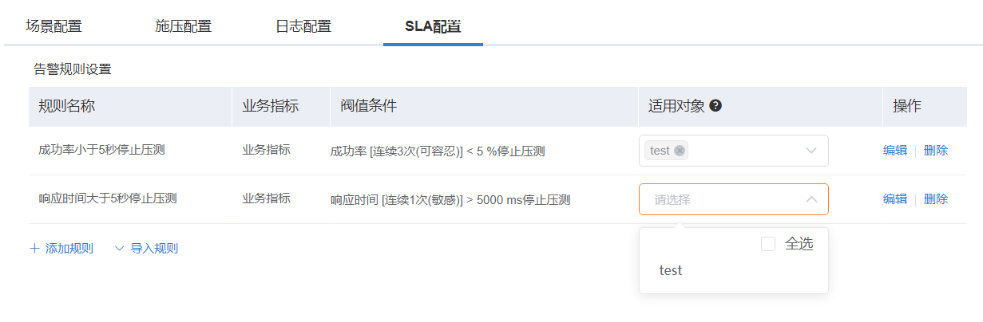Switch to the 场景配置 tab
This screenshot has height=322, width=983.
(54, 26)
